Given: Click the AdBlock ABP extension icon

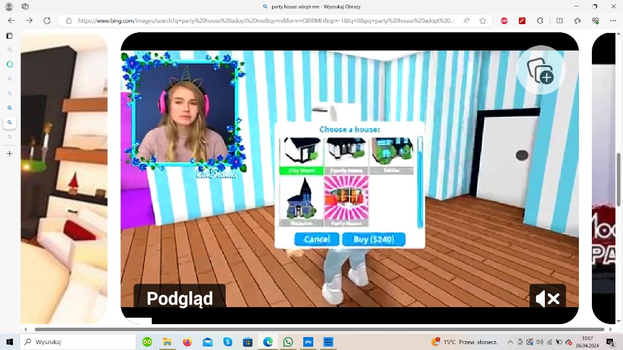Looking at the screenshot, I should pyautogui.click(x=504, y=21).
